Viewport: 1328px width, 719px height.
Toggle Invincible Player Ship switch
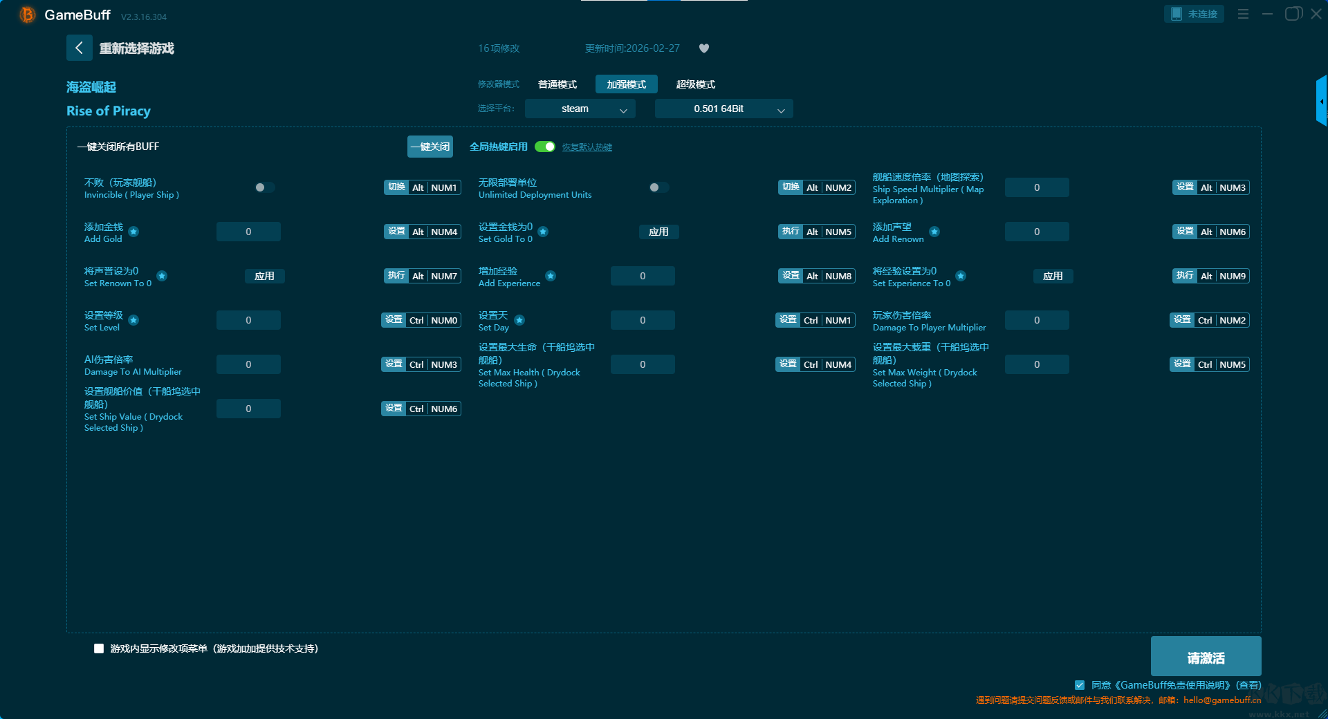[264, 187]
